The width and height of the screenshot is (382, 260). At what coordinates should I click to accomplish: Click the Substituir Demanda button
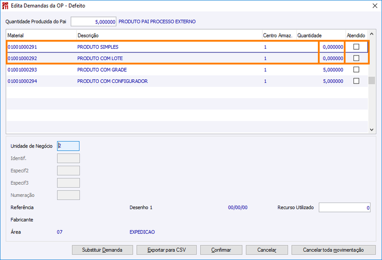tap(102, 250)
